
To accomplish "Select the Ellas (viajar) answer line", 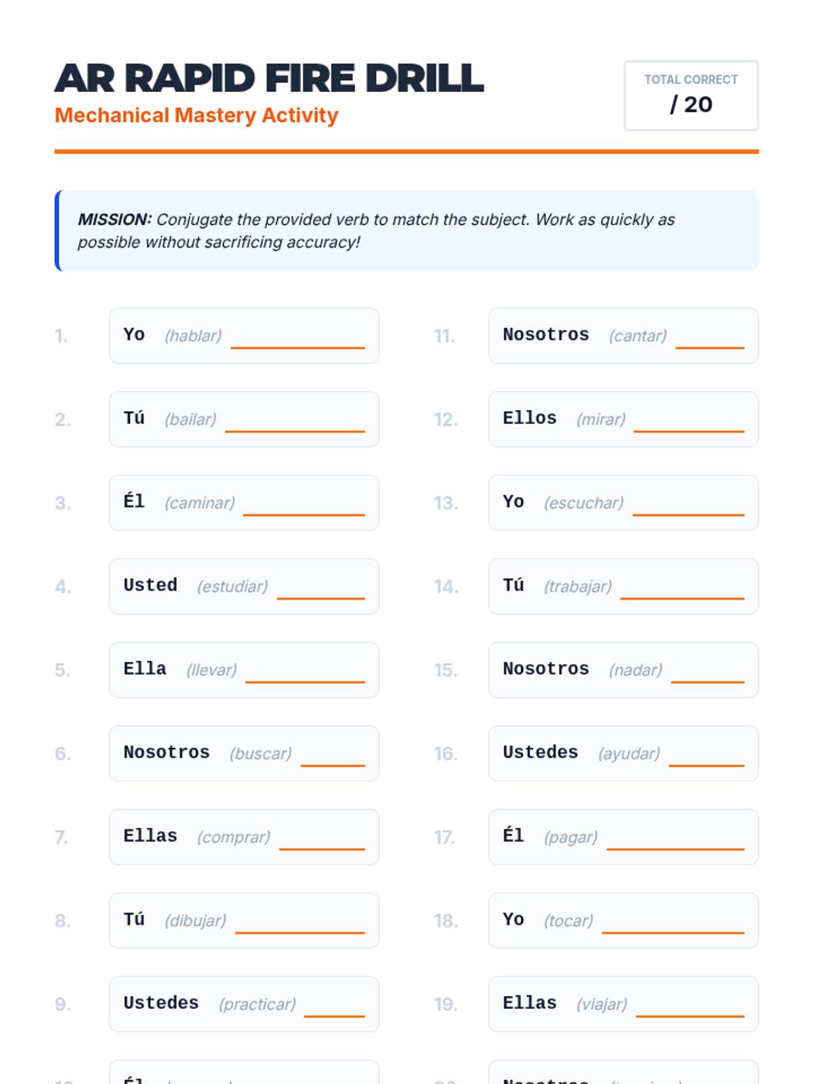I will point(690,1006).
